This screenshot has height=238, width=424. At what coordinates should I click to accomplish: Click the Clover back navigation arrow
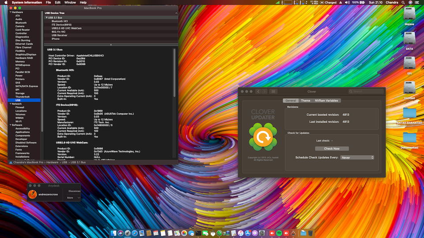pyautogui.click(x=258, y=92)
